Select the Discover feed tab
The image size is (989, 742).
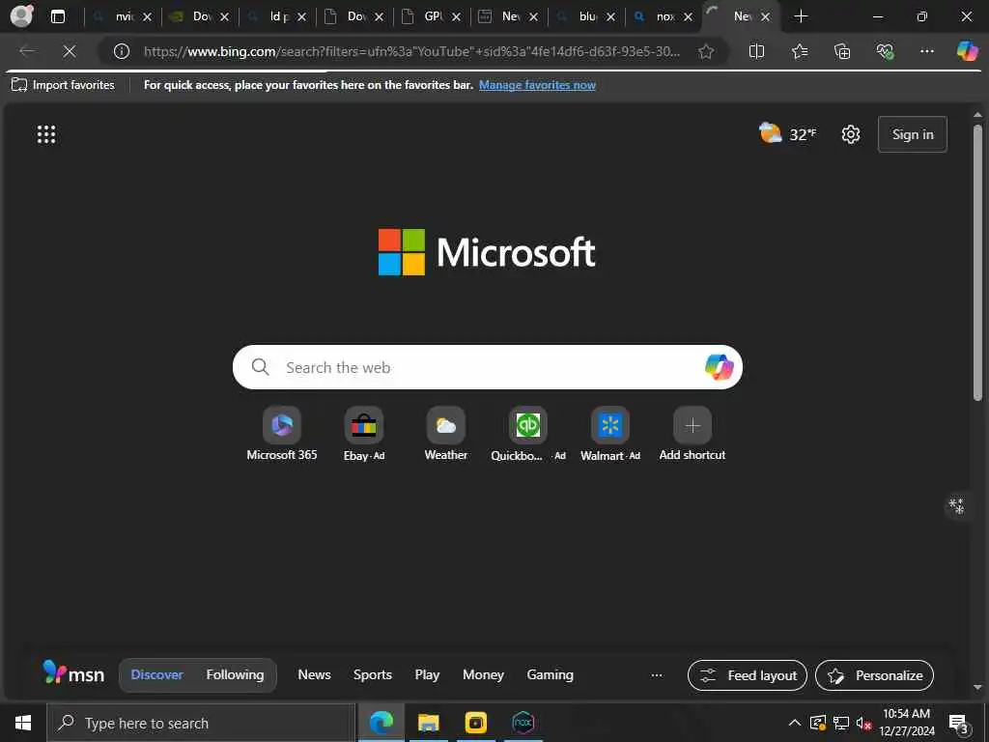(x=156, y=674)
